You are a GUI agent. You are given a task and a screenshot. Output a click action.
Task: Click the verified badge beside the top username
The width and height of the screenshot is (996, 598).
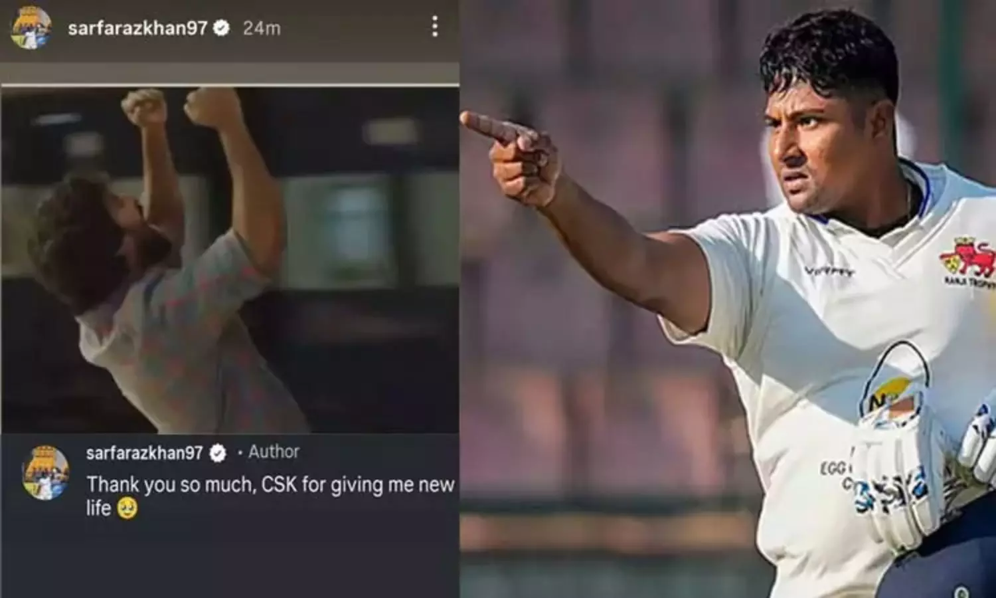[x=221, y=28]
